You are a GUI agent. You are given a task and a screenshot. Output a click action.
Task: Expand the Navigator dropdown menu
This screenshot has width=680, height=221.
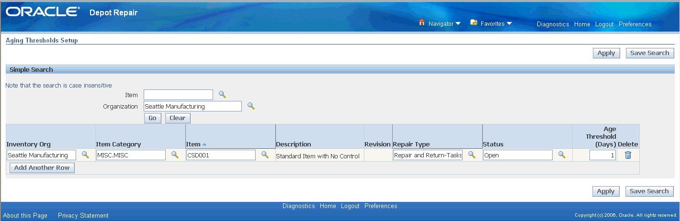coord(458,23)
